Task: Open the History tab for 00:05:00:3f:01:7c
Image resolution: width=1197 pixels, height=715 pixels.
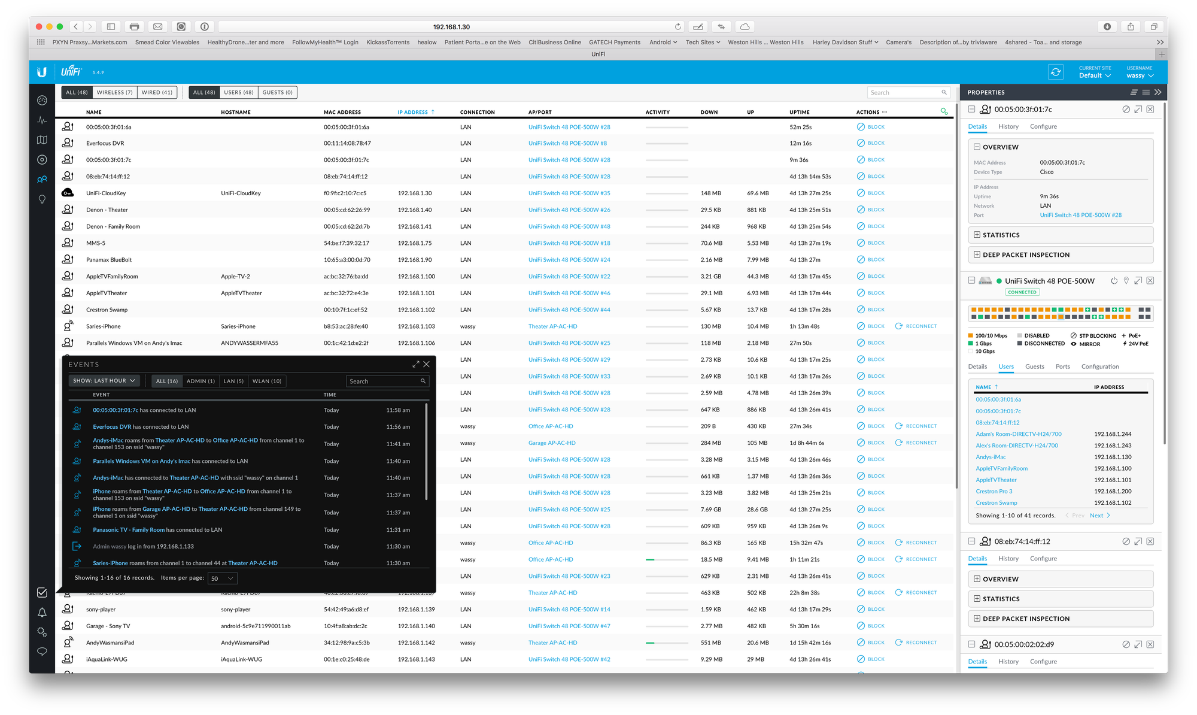Action: (1008, 126)
